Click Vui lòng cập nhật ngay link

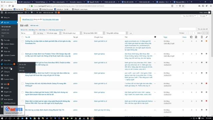(51, 19)
